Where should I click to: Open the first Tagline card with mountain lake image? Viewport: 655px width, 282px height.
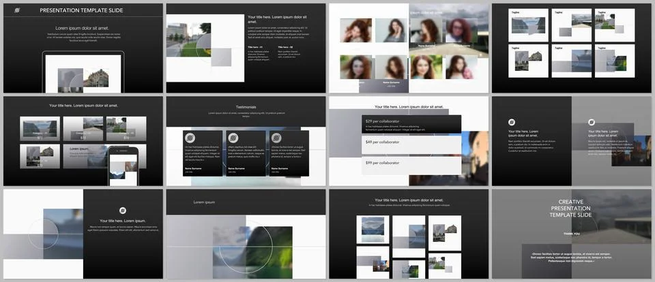[x=528, y=25]
